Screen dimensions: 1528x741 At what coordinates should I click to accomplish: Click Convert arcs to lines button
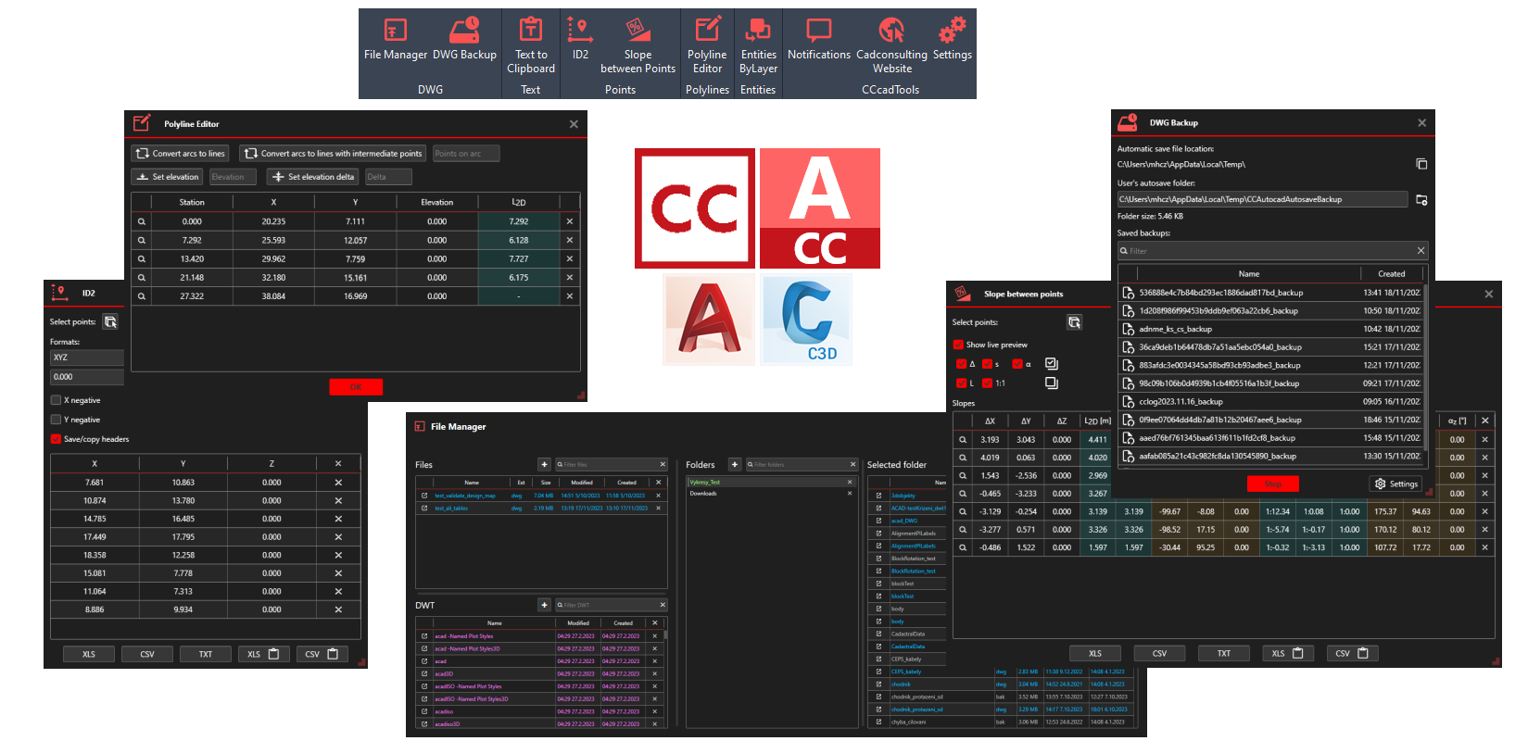180,154
